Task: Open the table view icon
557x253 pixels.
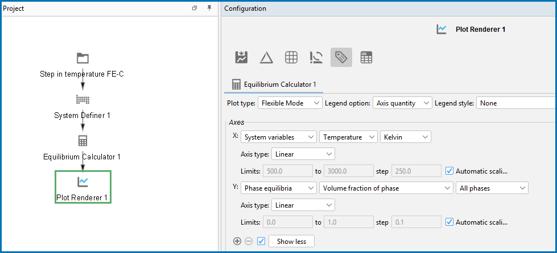Action: [366, 57]
